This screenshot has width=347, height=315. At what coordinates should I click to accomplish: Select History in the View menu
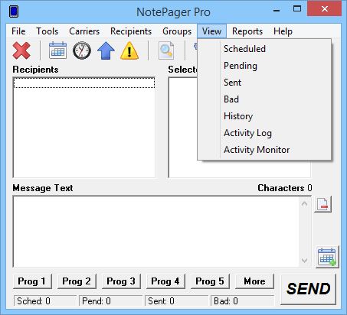point(264,116)
